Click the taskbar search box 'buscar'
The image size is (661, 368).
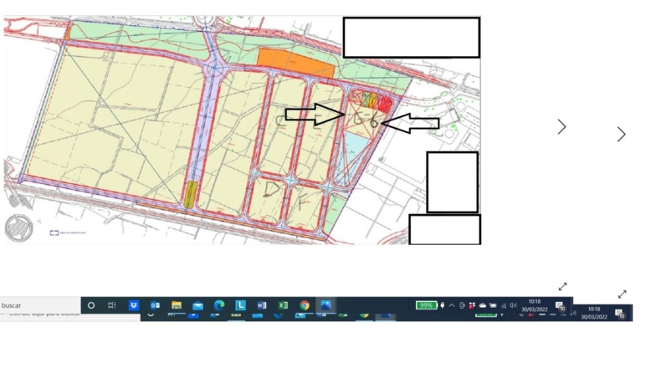click(40, 305)
